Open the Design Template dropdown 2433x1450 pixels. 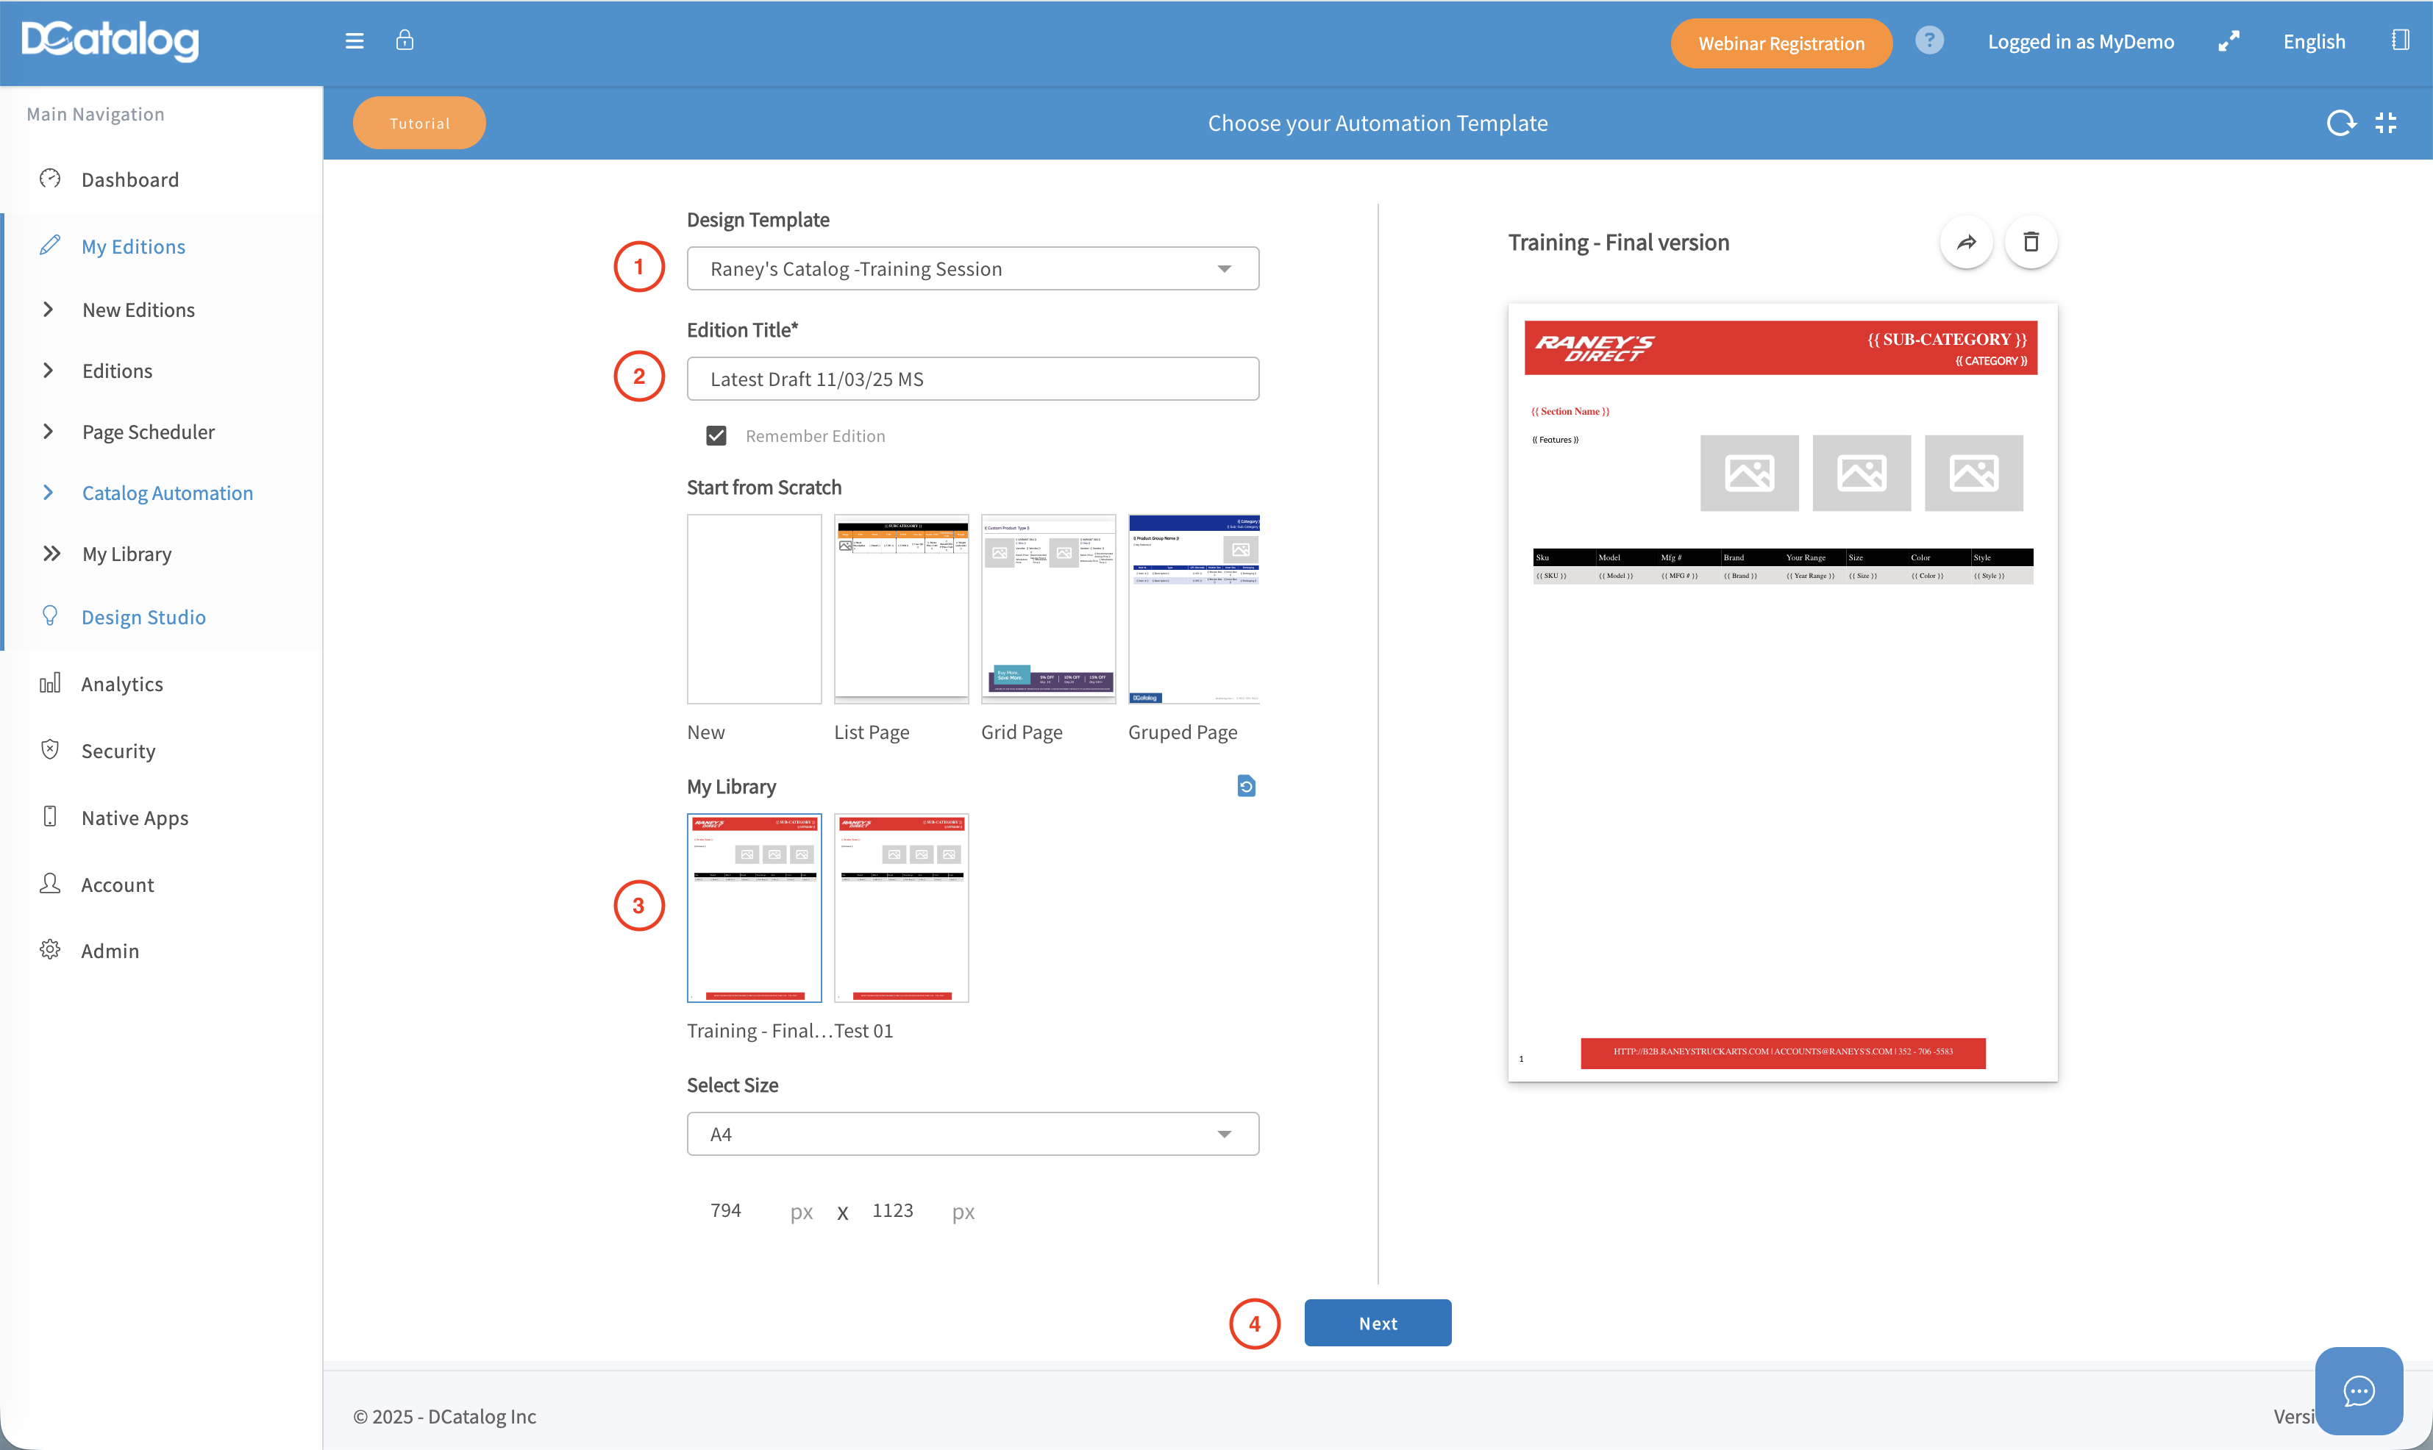coord(972,268)
